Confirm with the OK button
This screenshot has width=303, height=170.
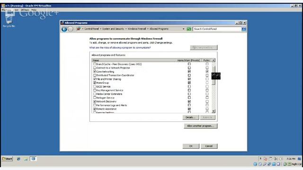coord(191,146)
